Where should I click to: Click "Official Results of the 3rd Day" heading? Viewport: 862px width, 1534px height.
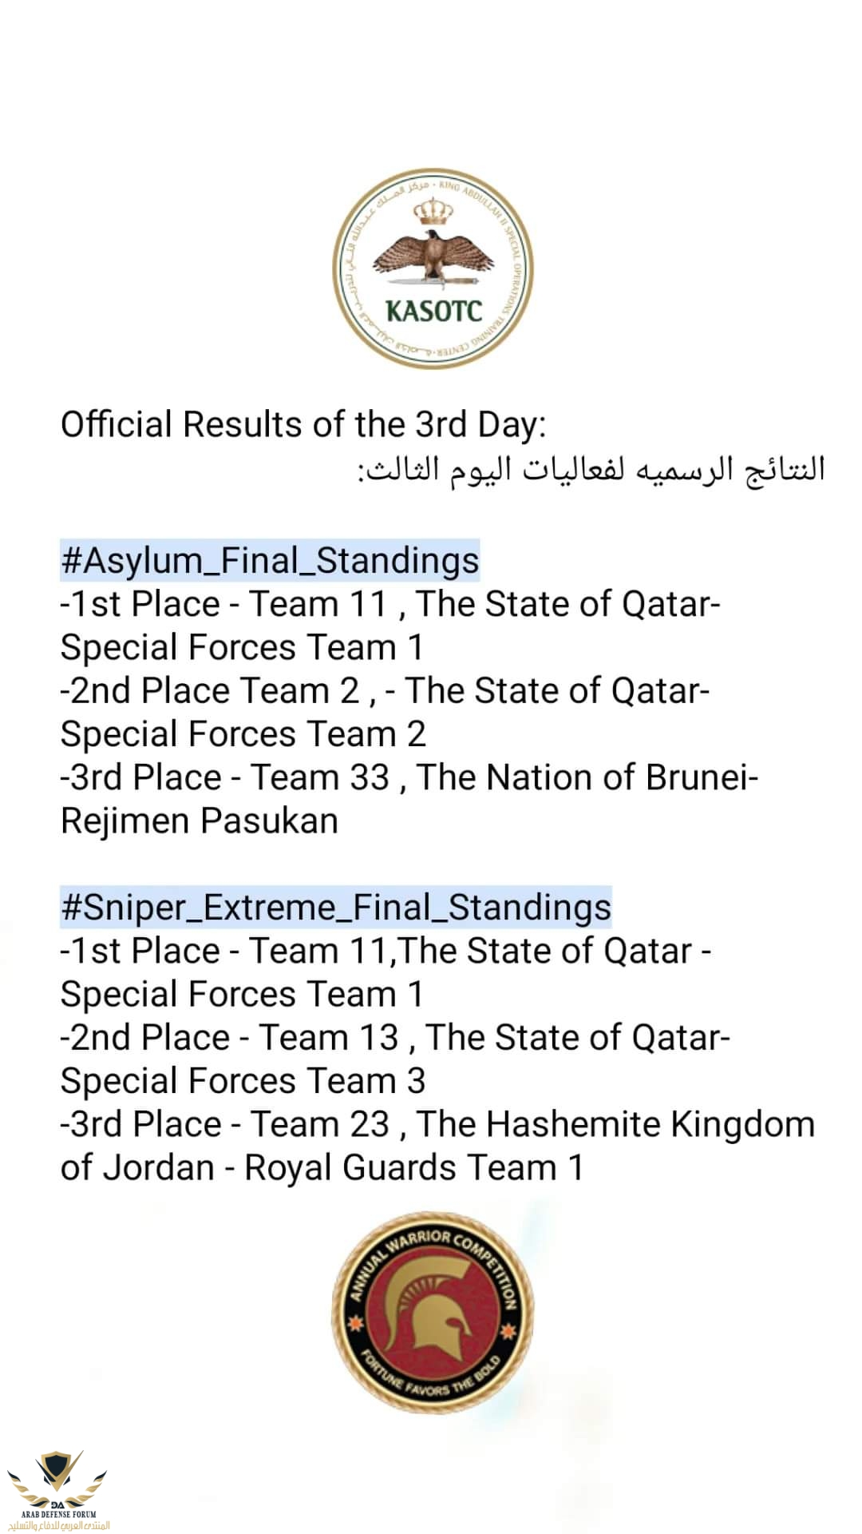[303, 424]
